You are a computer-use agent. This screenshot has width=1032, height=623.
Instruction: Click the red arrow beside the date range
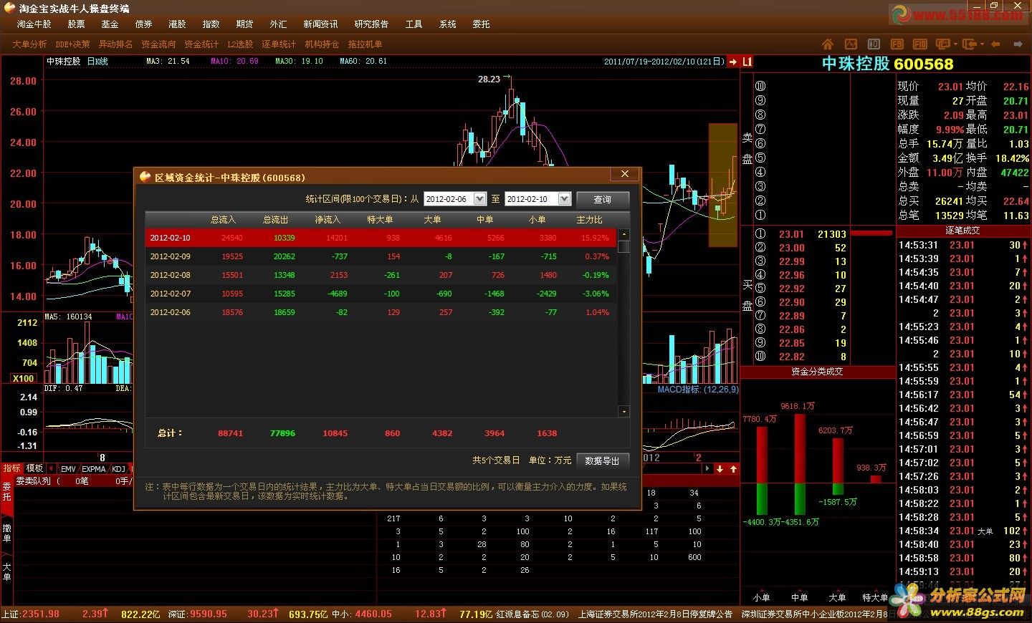click(x=732, y=62)
